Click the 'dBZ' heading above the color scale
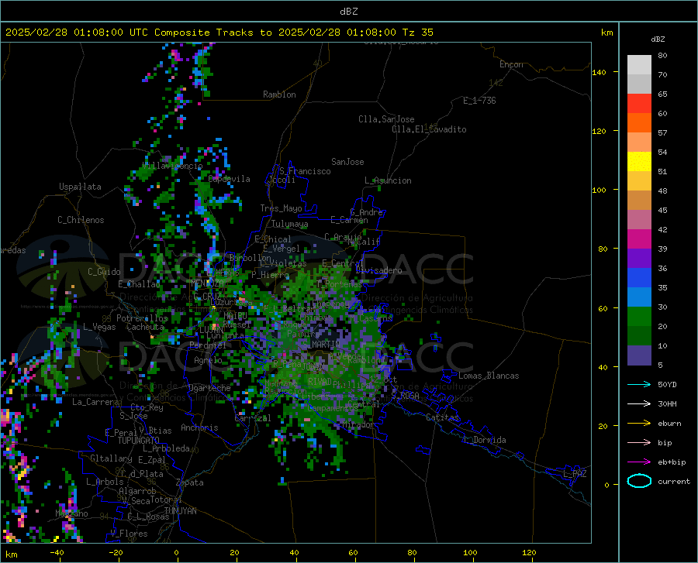The image size is (698, 563). pyautogui.click(x=658, y=39)
